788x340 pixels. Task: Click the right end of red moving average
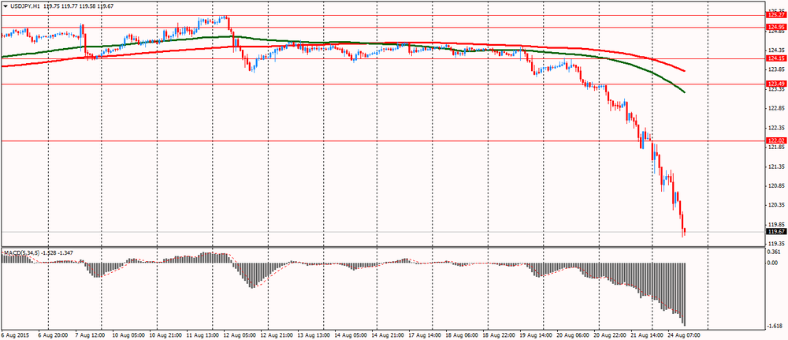click(x=683, y=71)
